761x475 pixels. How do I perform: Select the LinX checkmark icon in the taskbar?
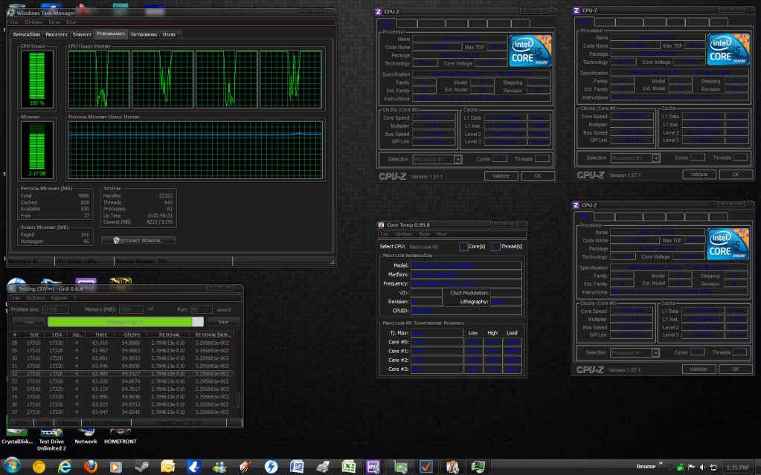[426, 467]
